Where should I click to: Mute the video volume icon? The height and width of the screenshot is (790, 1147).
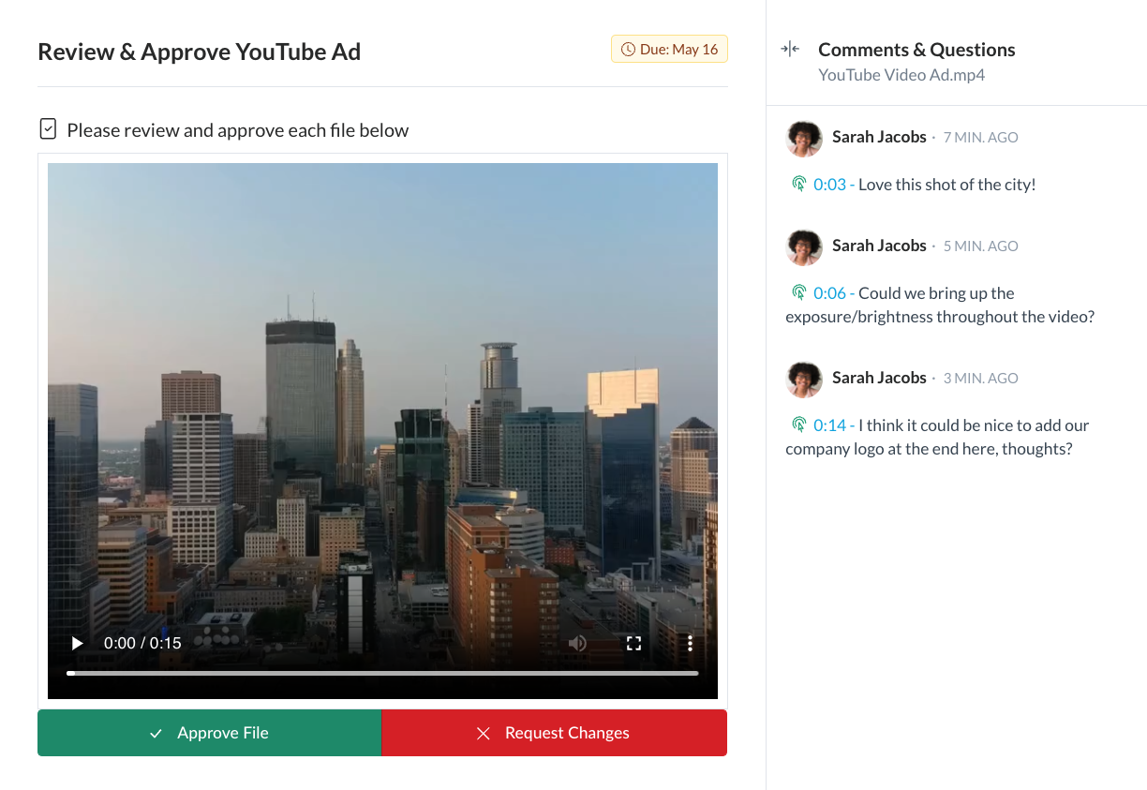click(x=577, y=643)
